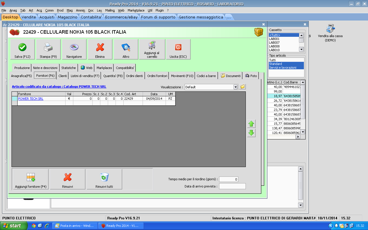Open the Visualizzazione dropdown arrow
368x230 pixels.
coord(236,87)
